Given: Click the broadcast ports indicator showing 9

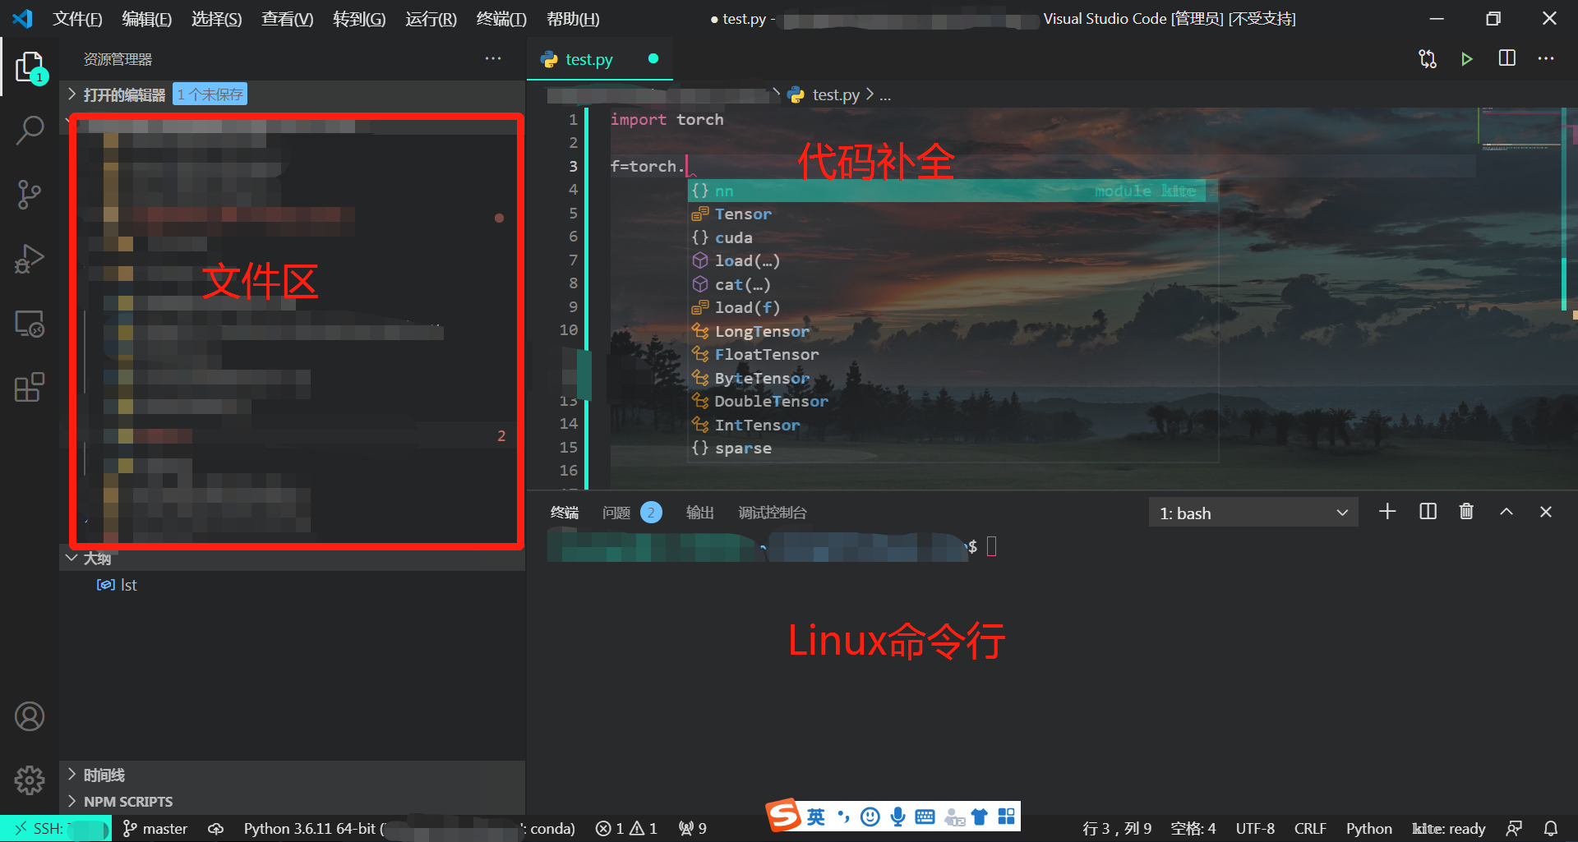Looking at the screenshot, I should click(692, 829).
